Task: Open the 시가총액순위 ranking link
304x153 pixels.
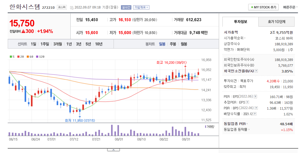Action: 234,38
